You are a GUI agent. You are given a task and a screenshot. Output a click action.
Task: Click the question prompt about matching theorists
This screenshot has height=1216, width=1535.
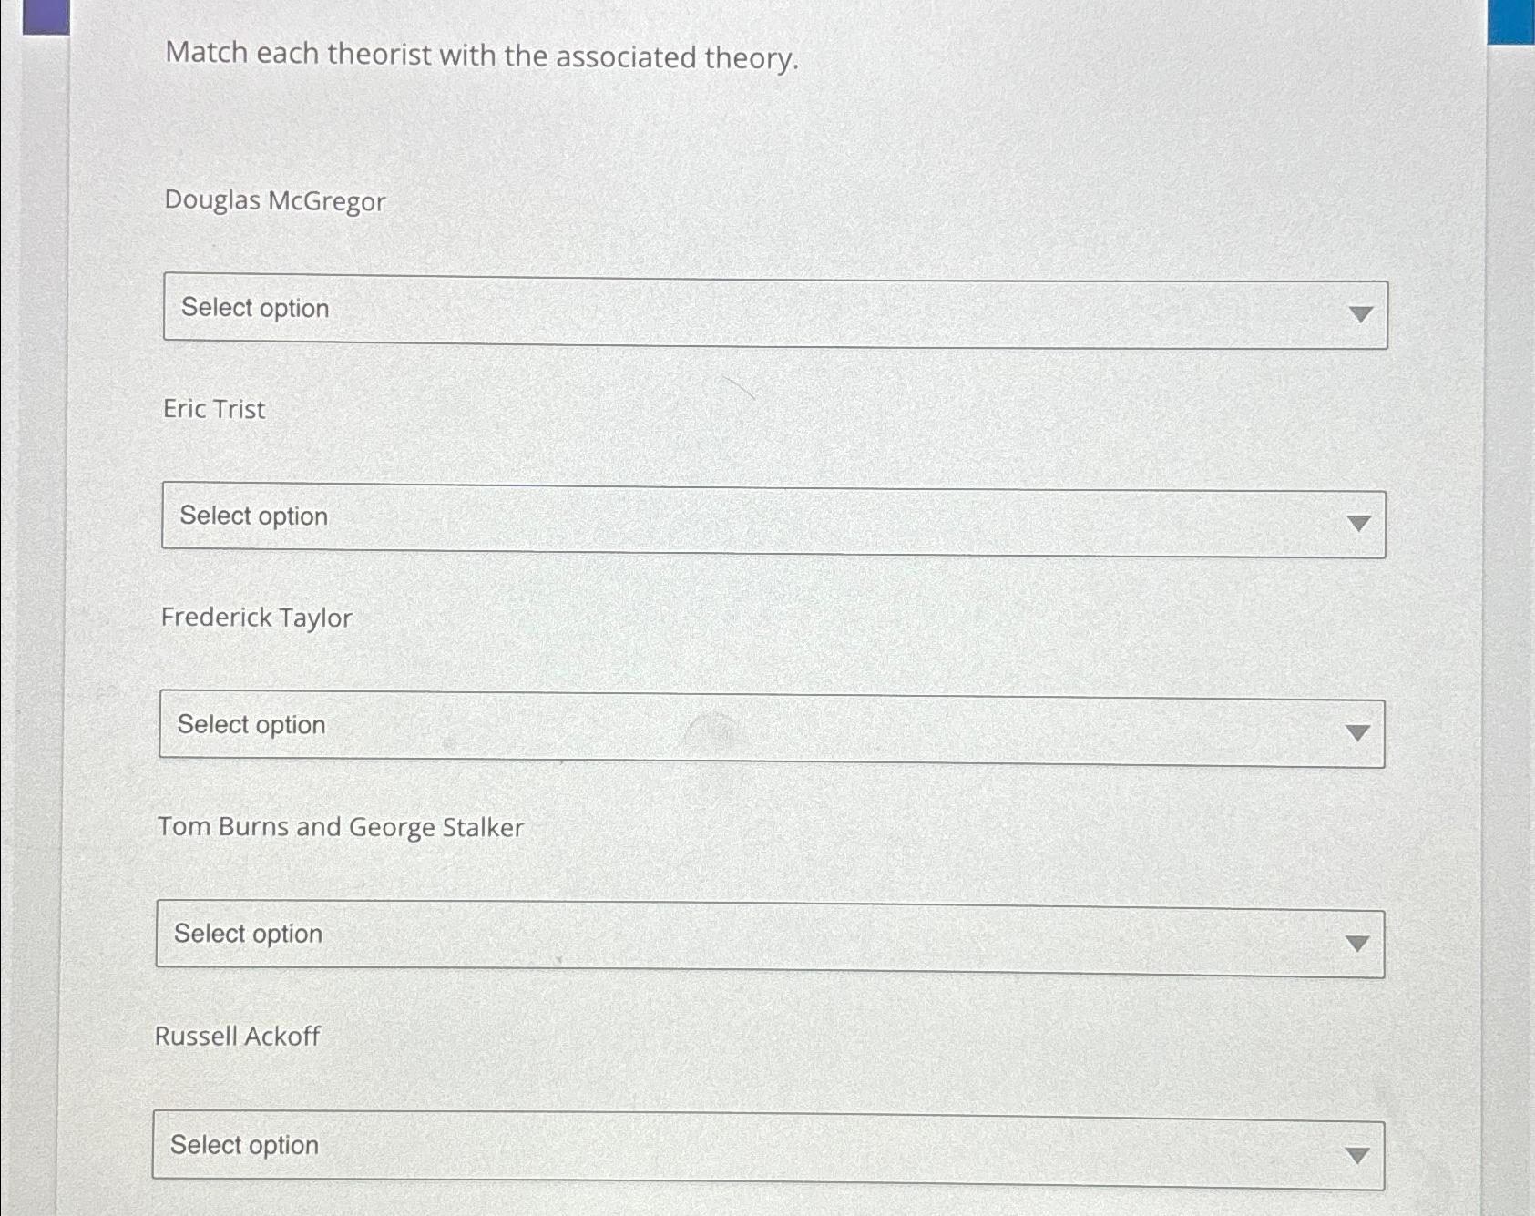(481, 56)
